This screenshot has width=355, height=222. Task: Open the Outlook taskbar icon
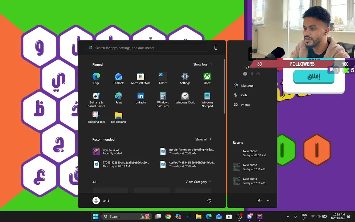click(x=219, y=216)
